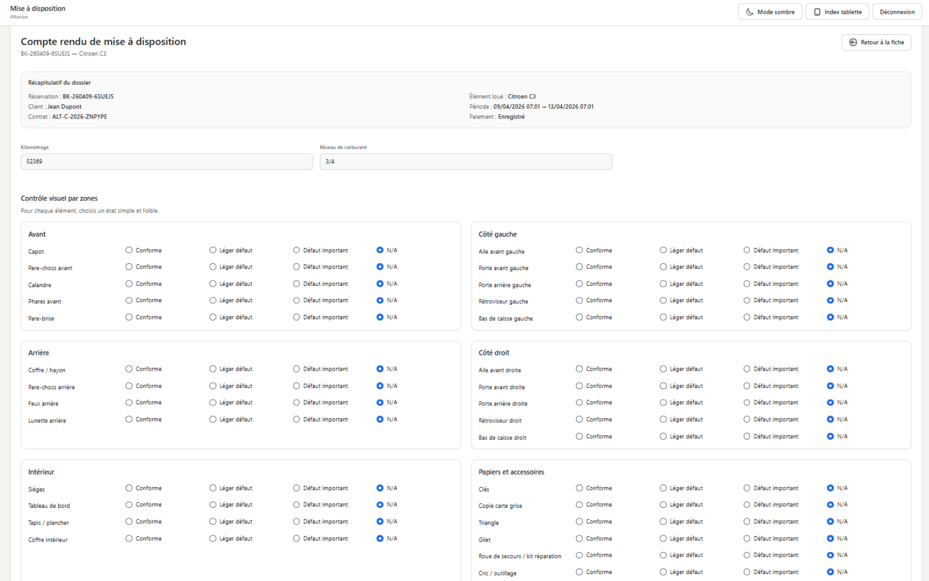The height and width of the screenshot is (581, 929).
Task: Select Léger défaut for Porte avant droite
Action: [663, 386]
